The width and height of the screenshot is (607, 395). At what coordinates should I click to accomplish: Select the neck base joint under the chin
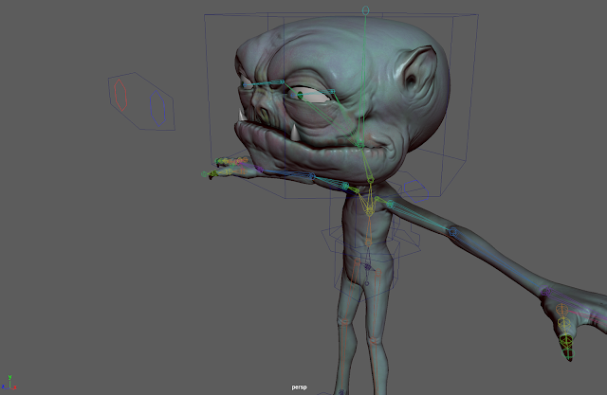pos(371,180)
